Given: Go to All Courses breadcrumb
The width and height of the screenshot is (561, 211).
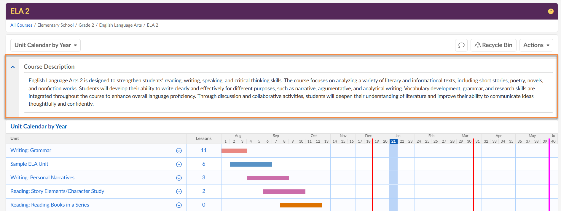Looking at the screenshot, I should tap(21, 25).
